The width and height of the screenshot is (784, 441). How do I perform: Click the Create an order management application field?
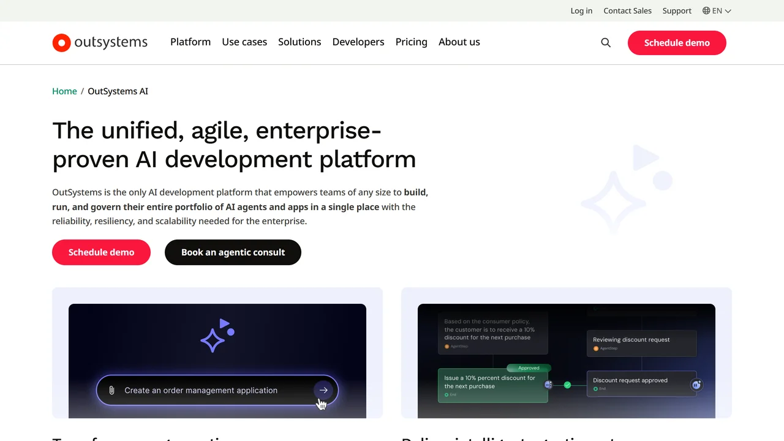point(217,390)
